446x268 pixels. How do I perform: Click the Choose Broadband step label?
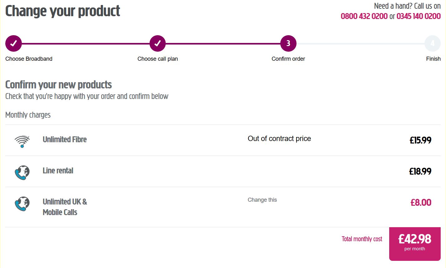[x=29, y=59]
